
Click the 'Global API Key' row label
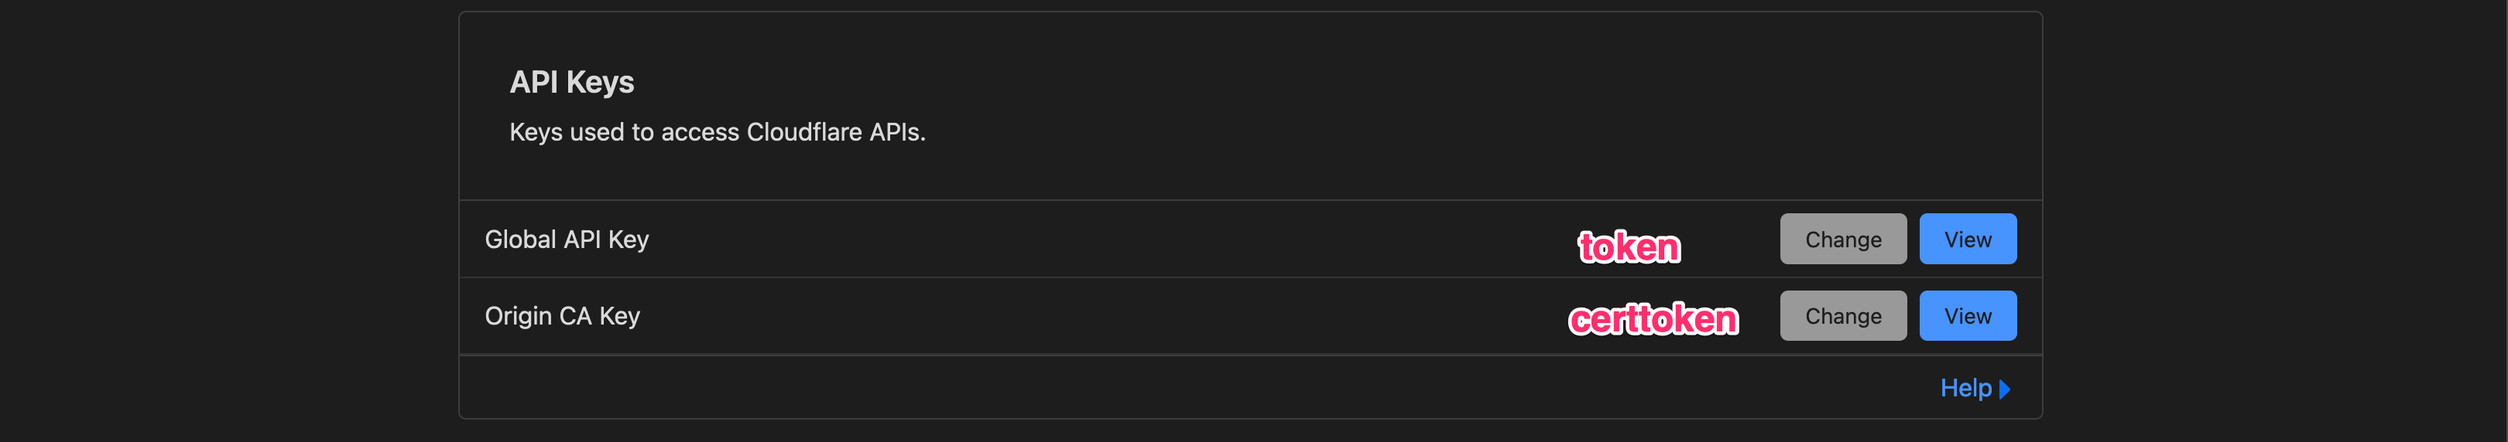pos(567,239)
